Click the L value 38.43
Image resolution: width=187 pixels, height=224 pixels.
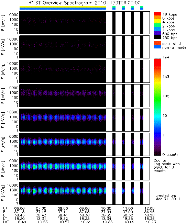(41, 215)
